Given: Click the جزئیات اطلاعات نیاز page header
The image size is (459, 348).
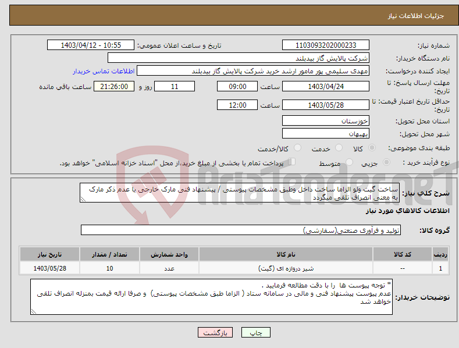Looking at the screenshot, I should tap(416, 16).
